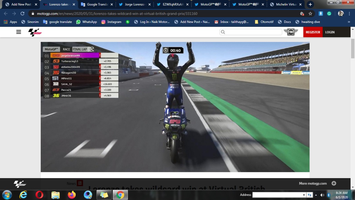Launch Firefox from the taskbar

tap(72, 195)
